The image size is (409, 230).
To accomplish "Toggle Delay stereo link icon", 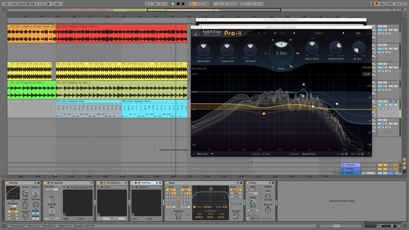I will click(x=178, y=198).
